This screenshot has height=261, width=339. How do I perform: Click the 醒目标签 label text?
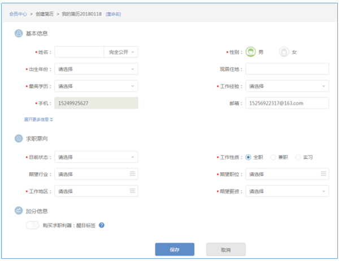(x=86, y=225)
